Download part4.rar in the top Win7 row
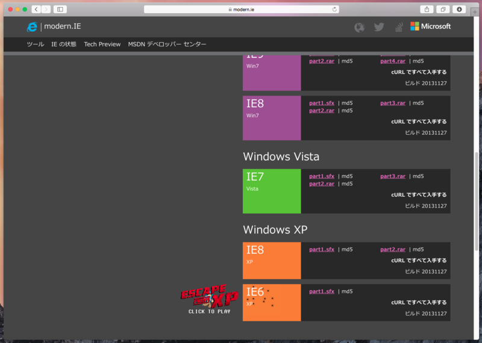482x343 pixels. pos(393,61)
